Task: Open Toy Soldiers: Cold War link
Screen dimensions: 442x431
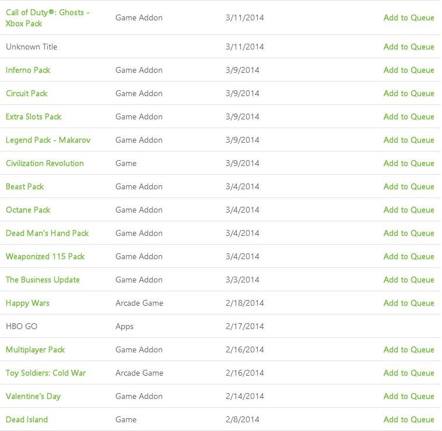Action: (x=45, y=373)
